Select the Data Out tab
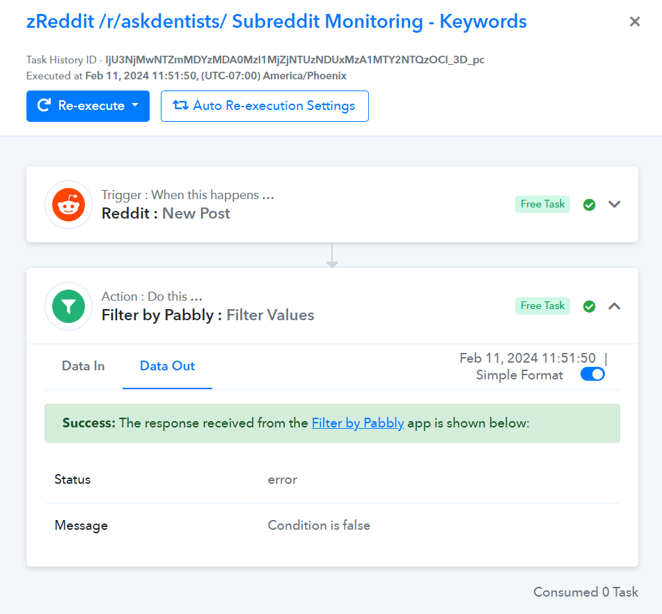662x614 pixels. (167, 365)
